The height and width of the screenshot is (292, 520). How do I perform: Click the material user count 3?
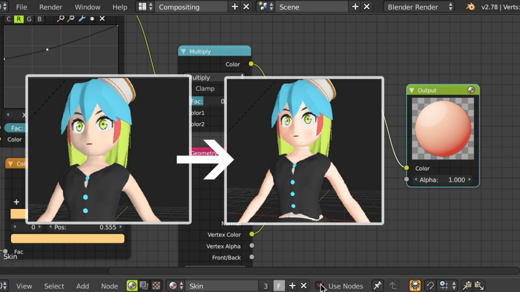tap(265, 286)
